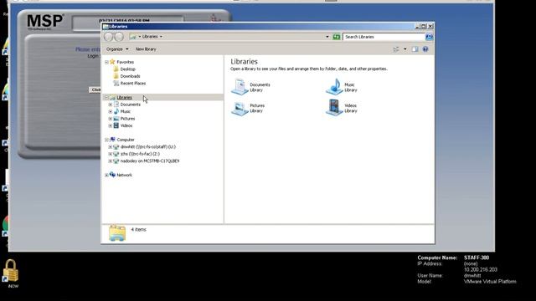Select Downloads under Favorites

131,76
